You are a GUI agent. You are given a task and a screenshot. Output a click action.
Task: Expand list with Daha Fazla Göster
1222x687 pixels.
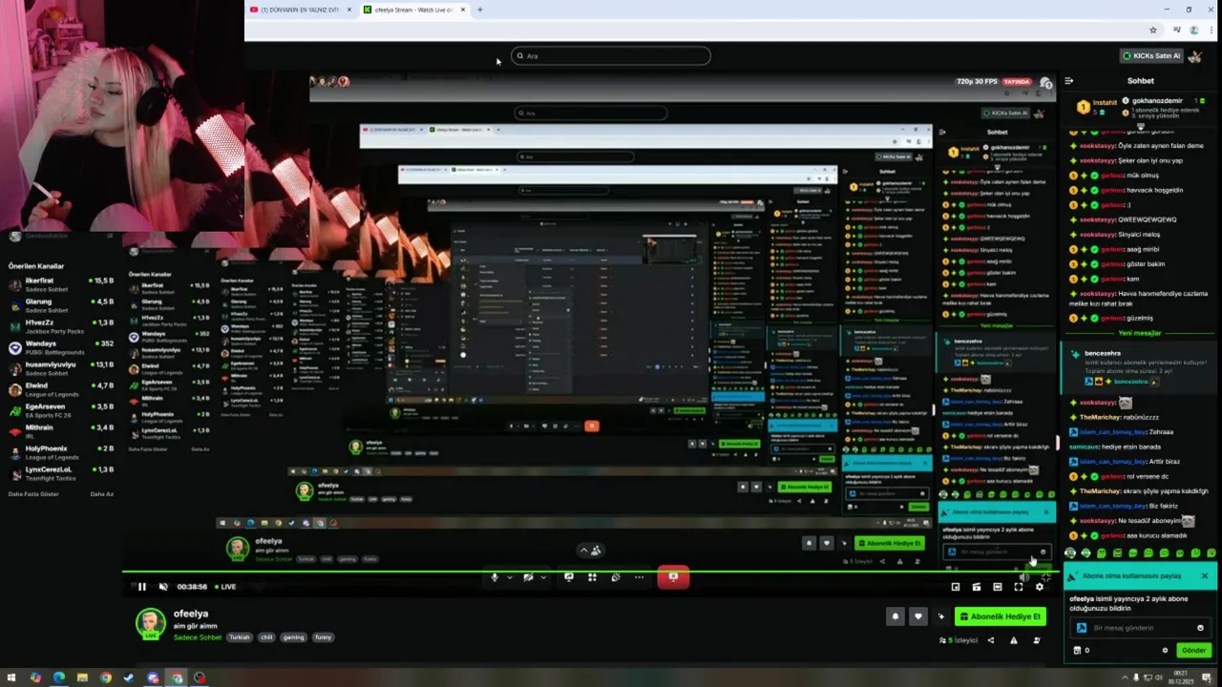coord(33,493)
